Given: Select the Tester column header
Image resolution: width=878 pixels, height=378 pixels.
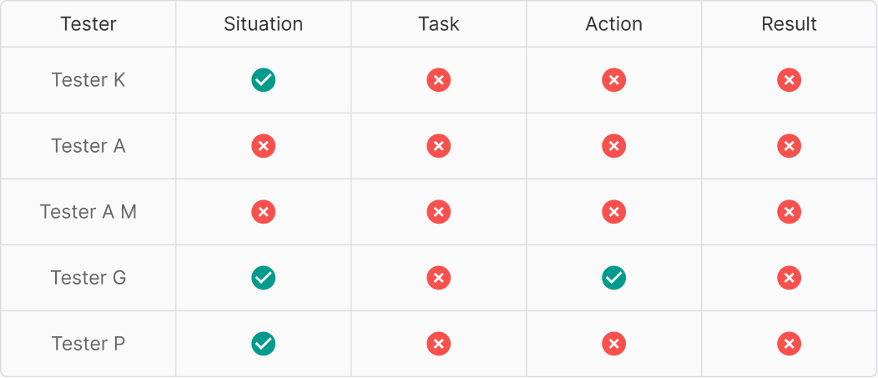Looking at the screenshot, I should click(88, 24).
